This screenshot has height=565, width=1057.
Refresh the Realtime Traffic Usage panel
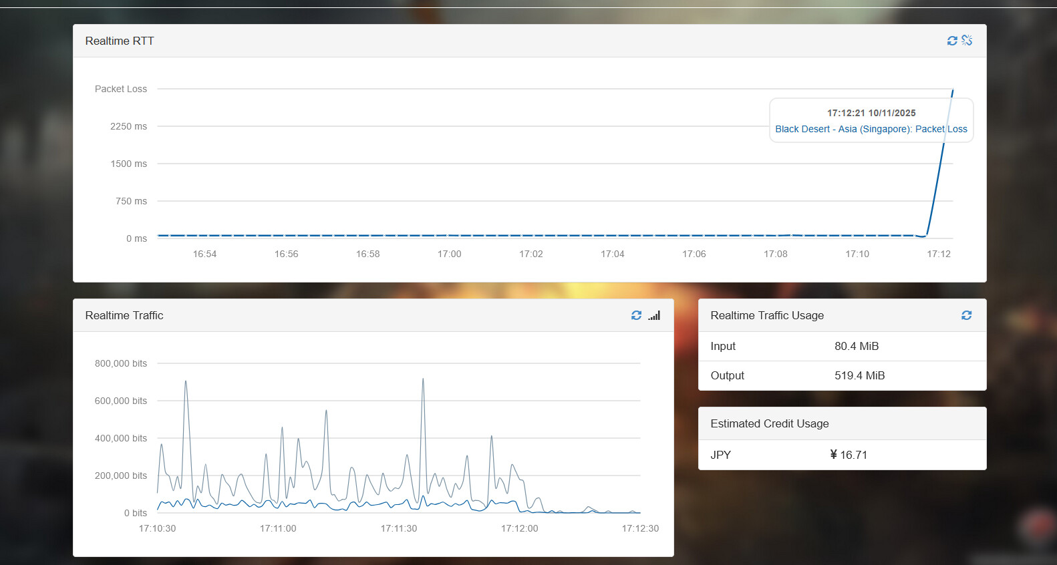(x=966, y=315)
